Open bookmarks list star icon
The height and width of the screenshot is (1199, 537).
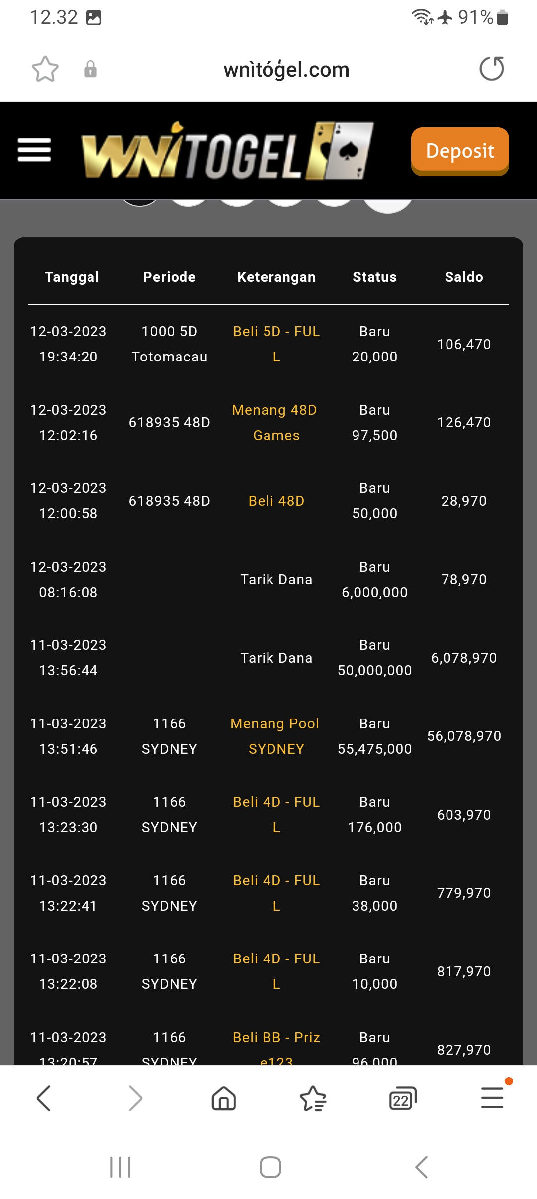[313, 1098]
